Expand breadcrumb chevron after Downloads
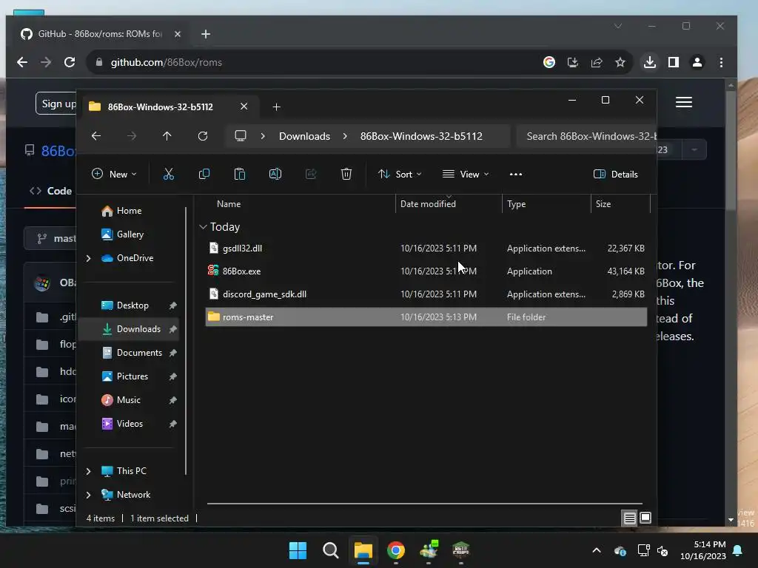Image resolution: width=758 pixels, height=568 pixels. coord(345,136)
